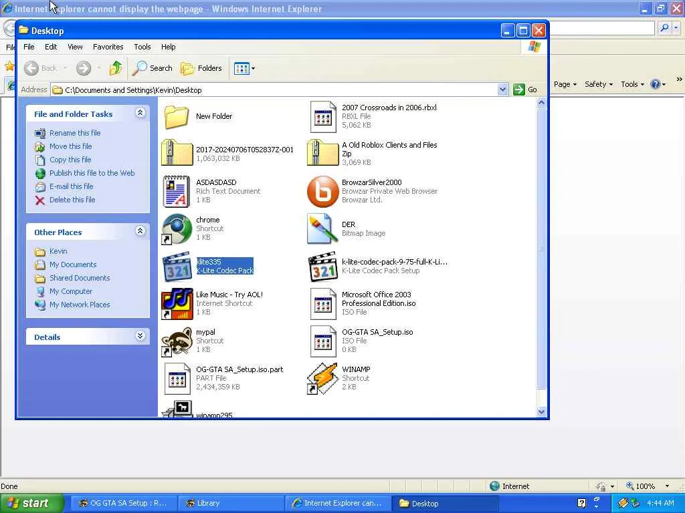Select the ASDASDASD rich text document icon
The width and height of the screenshot is (685, 513).
[177, 192]
